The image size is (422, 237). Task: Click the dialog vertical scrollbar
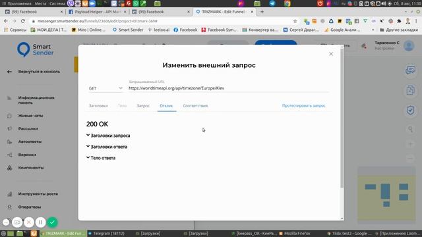point(342,118)
